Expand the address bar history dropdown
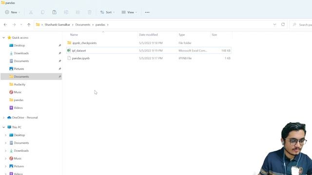The width and height of the screenshot is (312, 175). coord(274,25)
